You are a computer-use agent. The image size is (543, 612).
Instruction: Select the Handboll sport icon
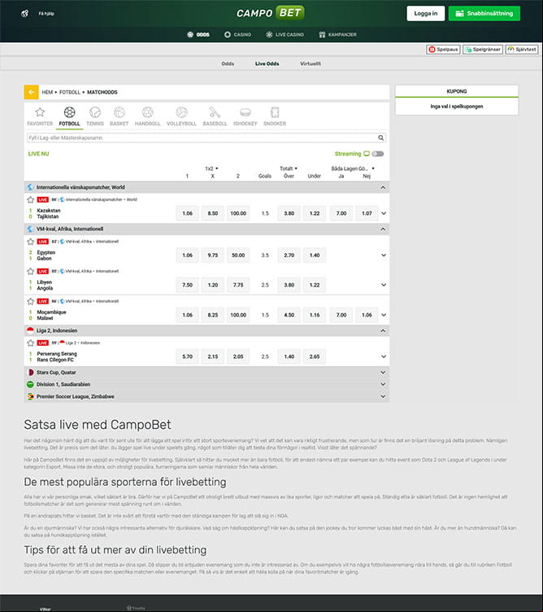point(148,112)
